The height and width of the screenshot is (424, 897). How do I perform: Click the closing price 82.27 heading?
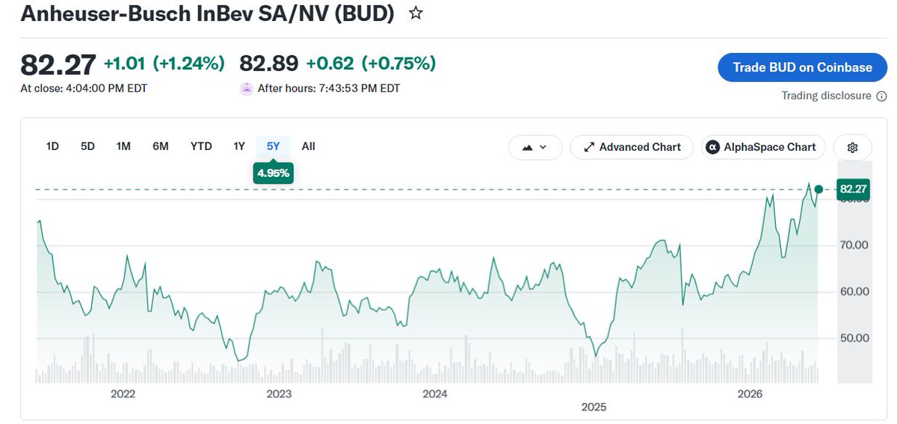pos(58,64)
